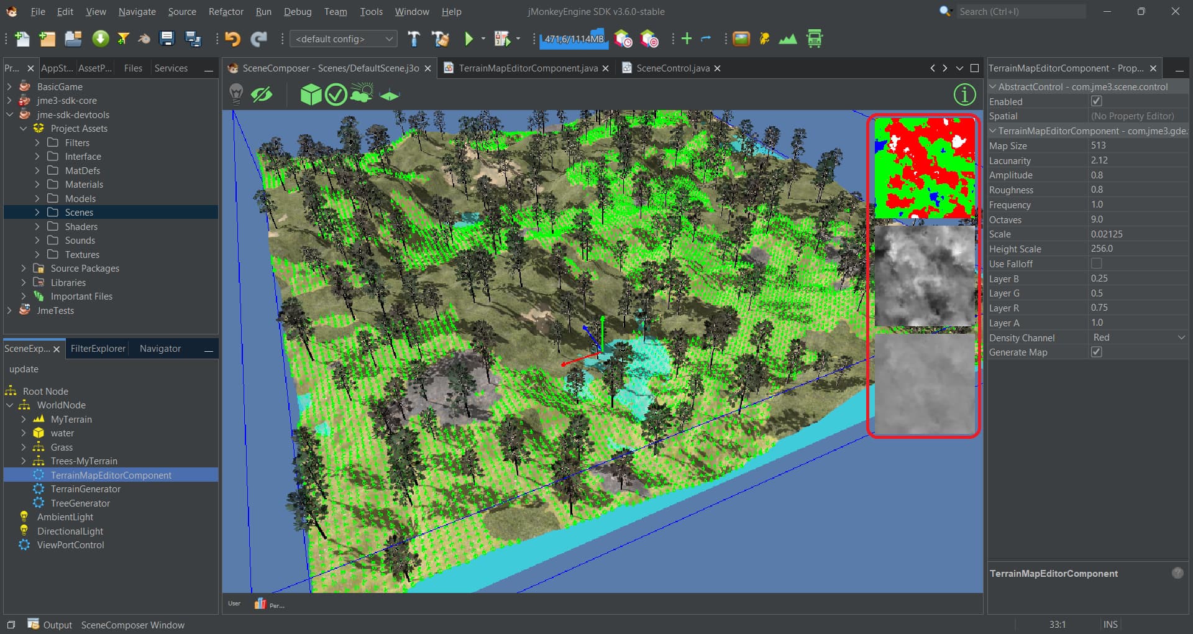This screenshot has width=1193, height=634.
Task: Click the Save All double-disk toolbar icon
Action: [x=193, y=39]
